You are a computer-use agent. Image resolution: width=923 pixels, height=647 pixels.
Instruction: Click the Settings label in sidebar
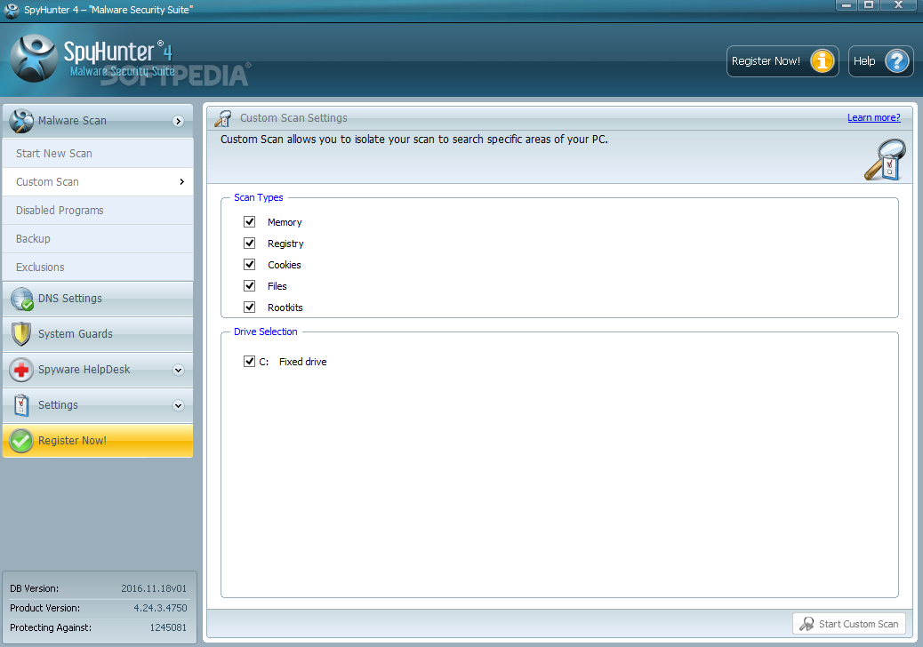(x=58, y=404)
